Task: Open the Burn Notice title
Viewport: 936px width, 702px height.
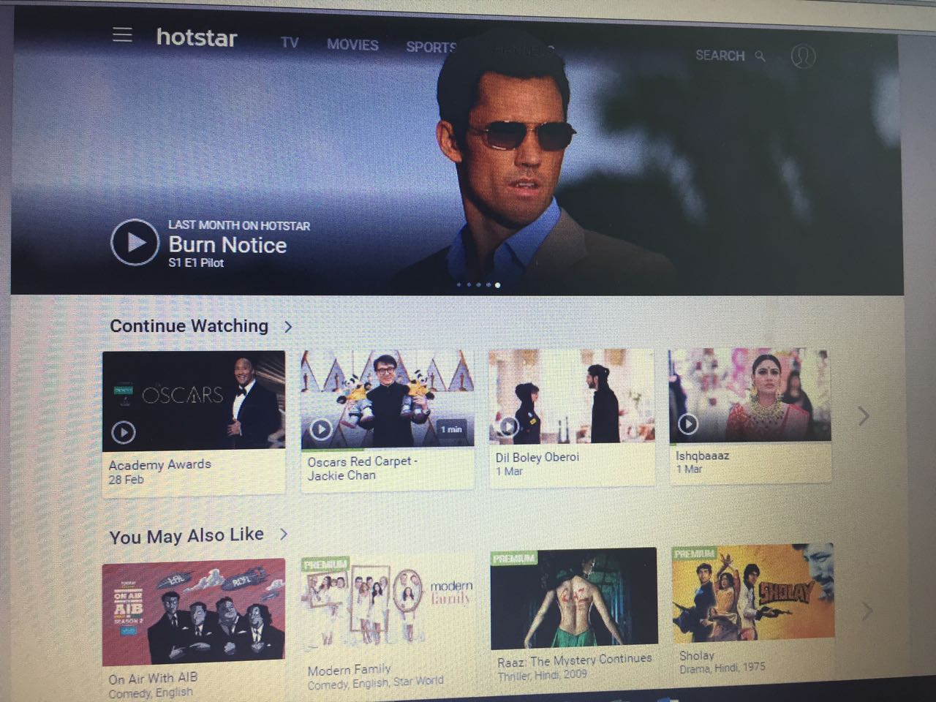Action: pos(227,244)
